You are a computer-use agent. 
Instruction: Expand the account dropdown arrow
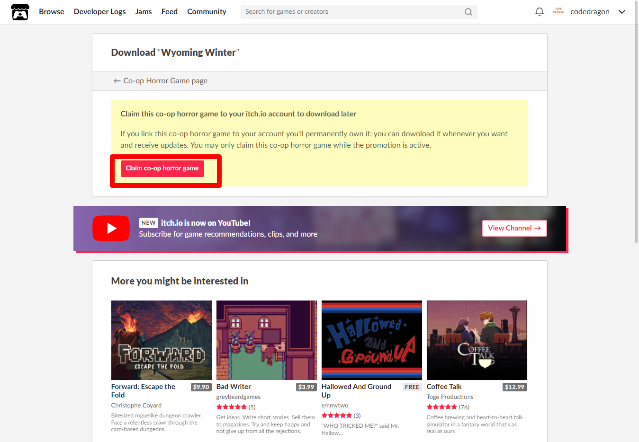(622, 12)
